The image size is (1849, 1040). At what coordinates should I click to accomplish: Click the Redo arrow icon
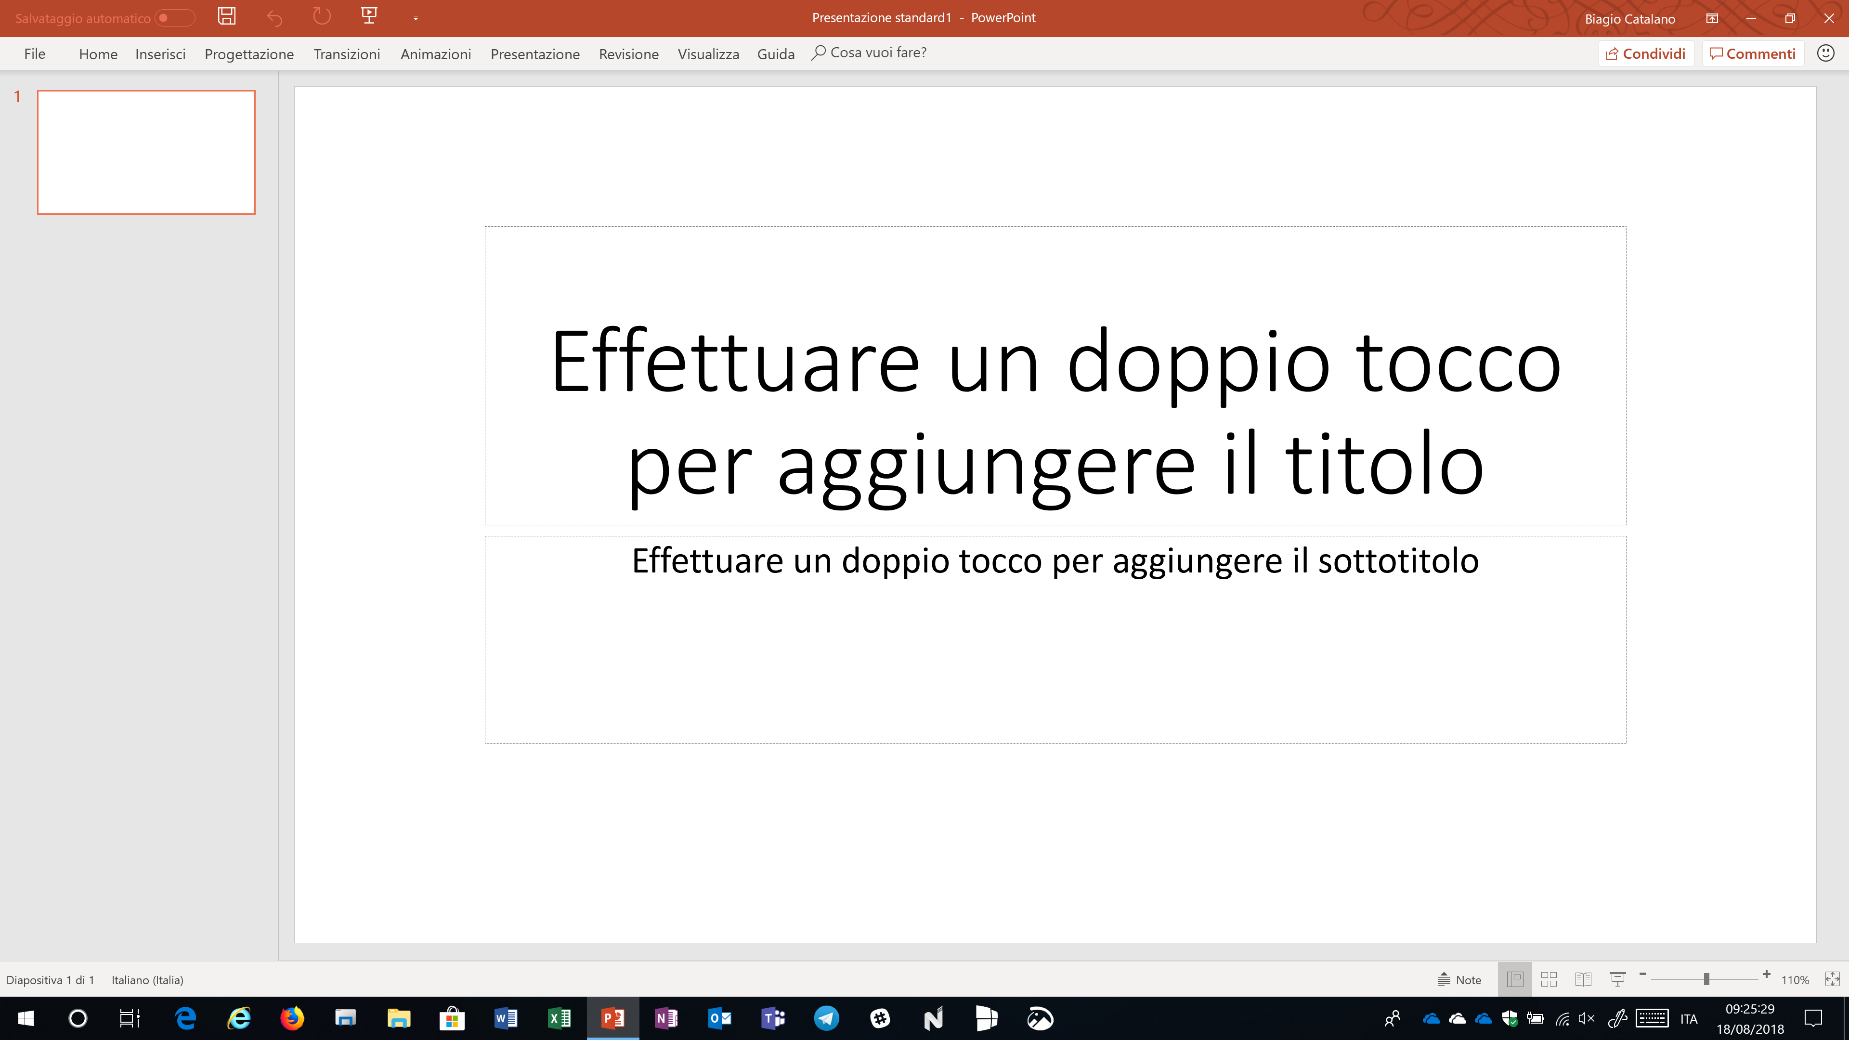coord(322,16)
